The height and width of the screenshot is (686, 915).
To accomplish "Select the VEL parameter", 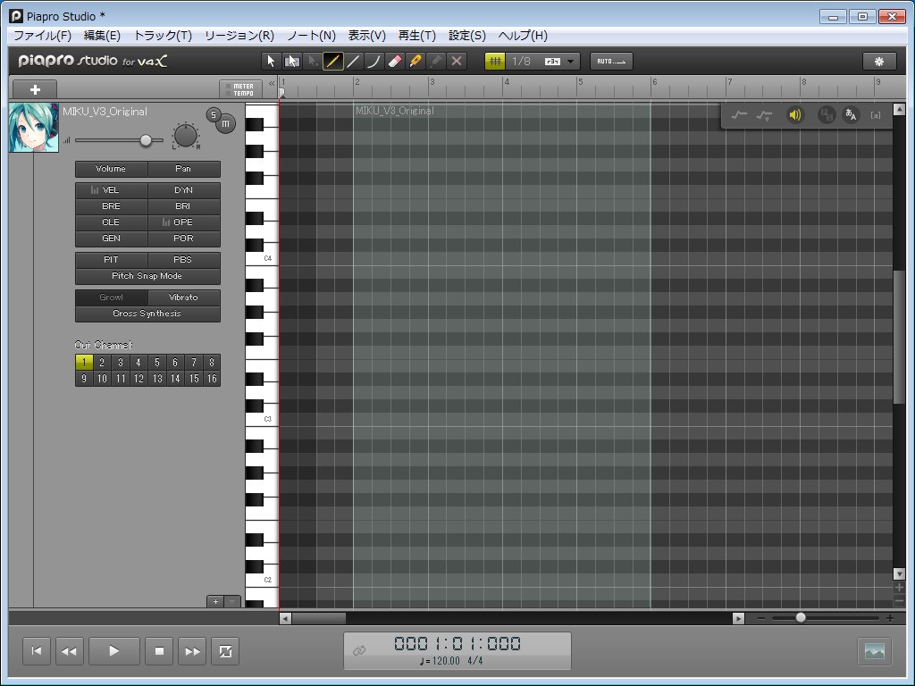I will pos(111,190).
